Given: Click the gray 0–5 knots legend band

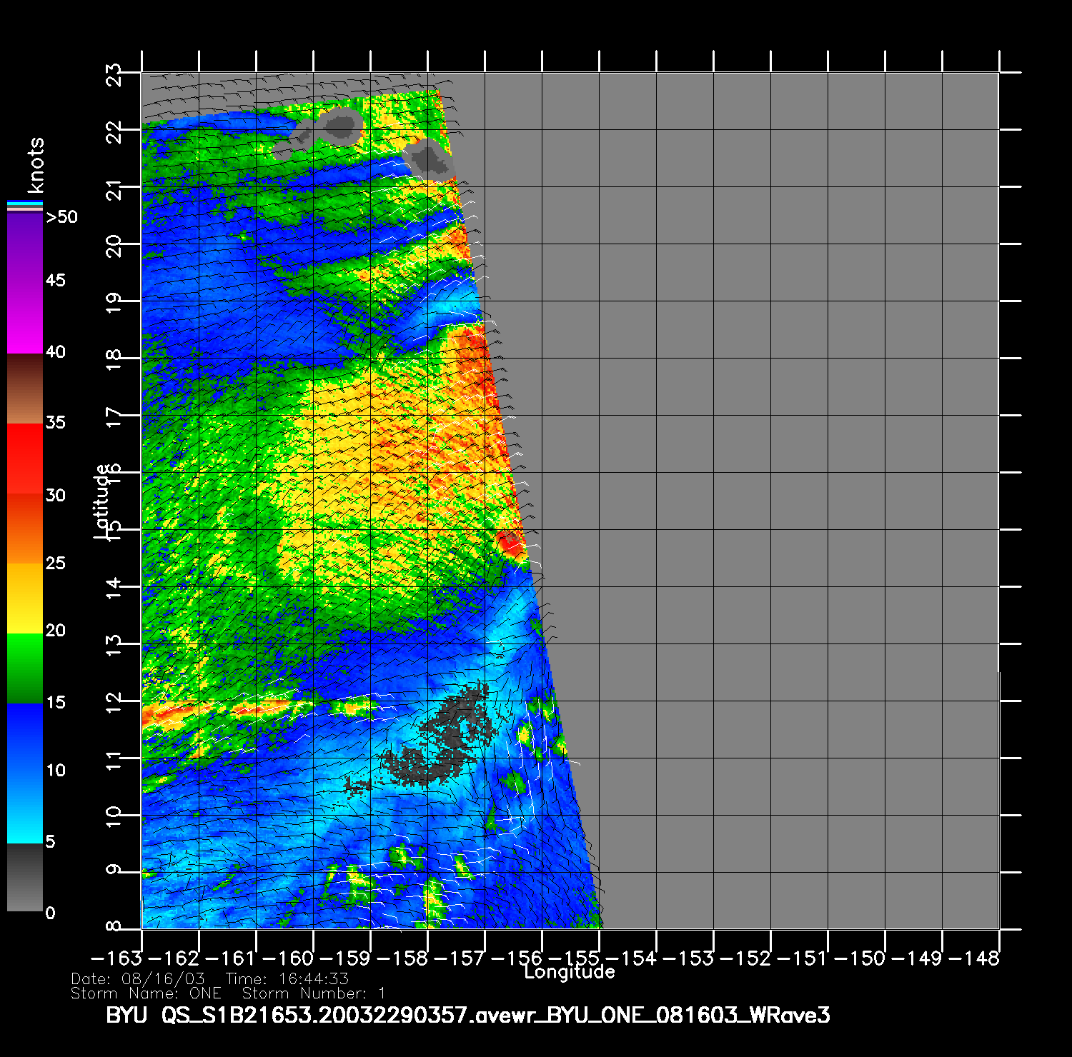Looking at the screenshot, I should pyautogui.click(x=25, y=877).
